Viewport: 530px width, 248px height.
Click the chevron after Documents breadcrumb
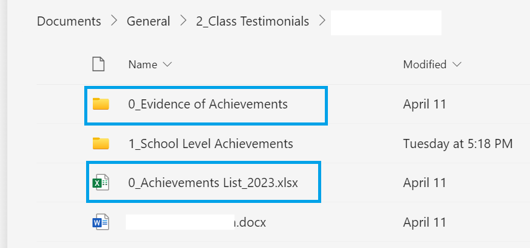(x=114, y=21)
